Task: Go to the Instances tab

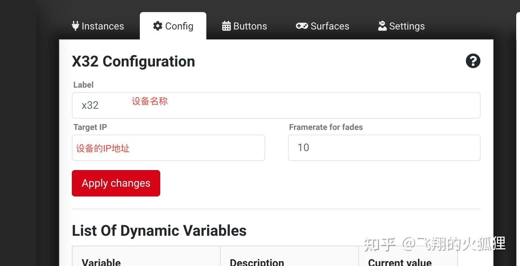Action: pyautogui.click(x=97, y=26)
